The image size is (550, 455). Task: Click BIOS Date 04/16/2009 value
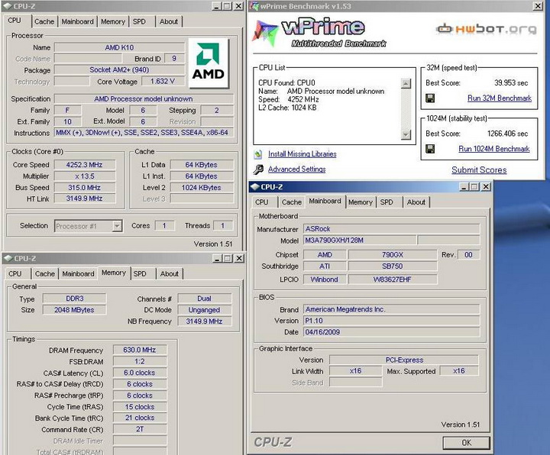[x=391, y=332]
